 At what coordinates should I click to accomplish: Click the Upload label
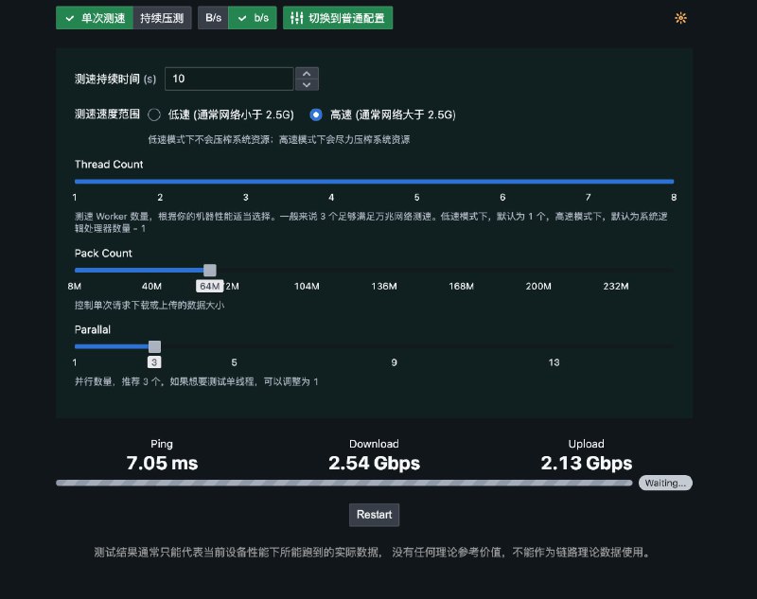(587, 444)
